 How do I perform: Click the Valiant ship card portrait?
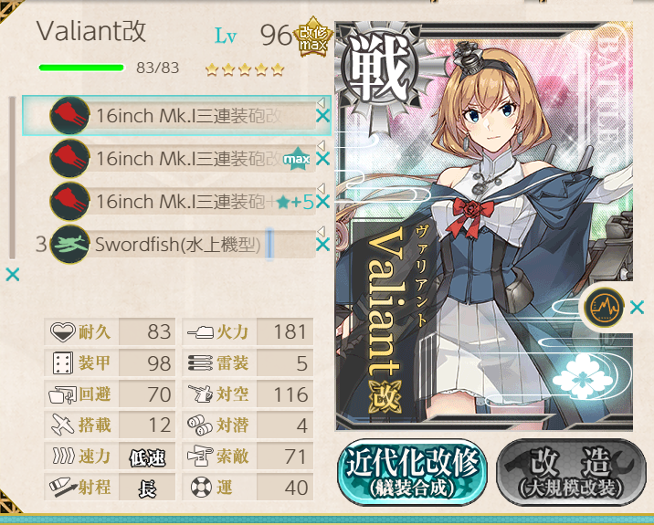pyautogui.click(x=484, y=226)
